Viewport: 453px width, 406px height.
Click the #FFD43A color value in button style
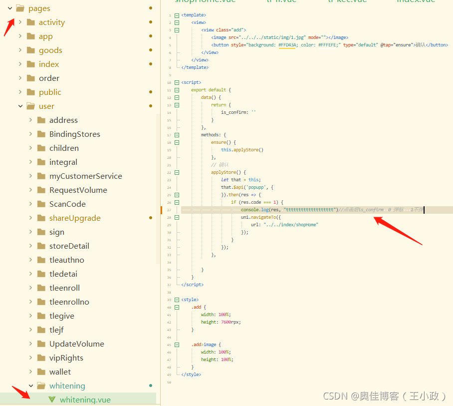coord(288,45)
